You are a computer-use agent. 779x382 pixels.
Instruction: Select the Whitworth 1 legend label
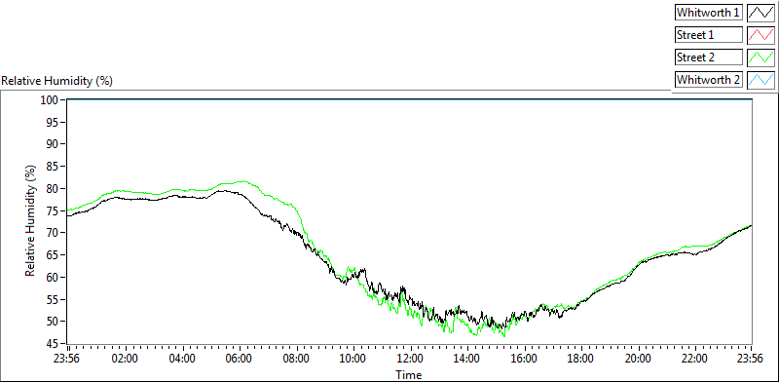[709, 13]
